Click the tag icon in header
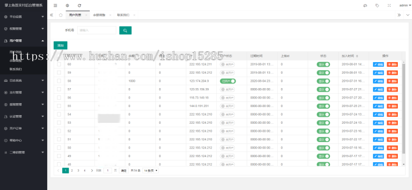The image size is (412, 190). pyautogui.click(x=377, y=5)
